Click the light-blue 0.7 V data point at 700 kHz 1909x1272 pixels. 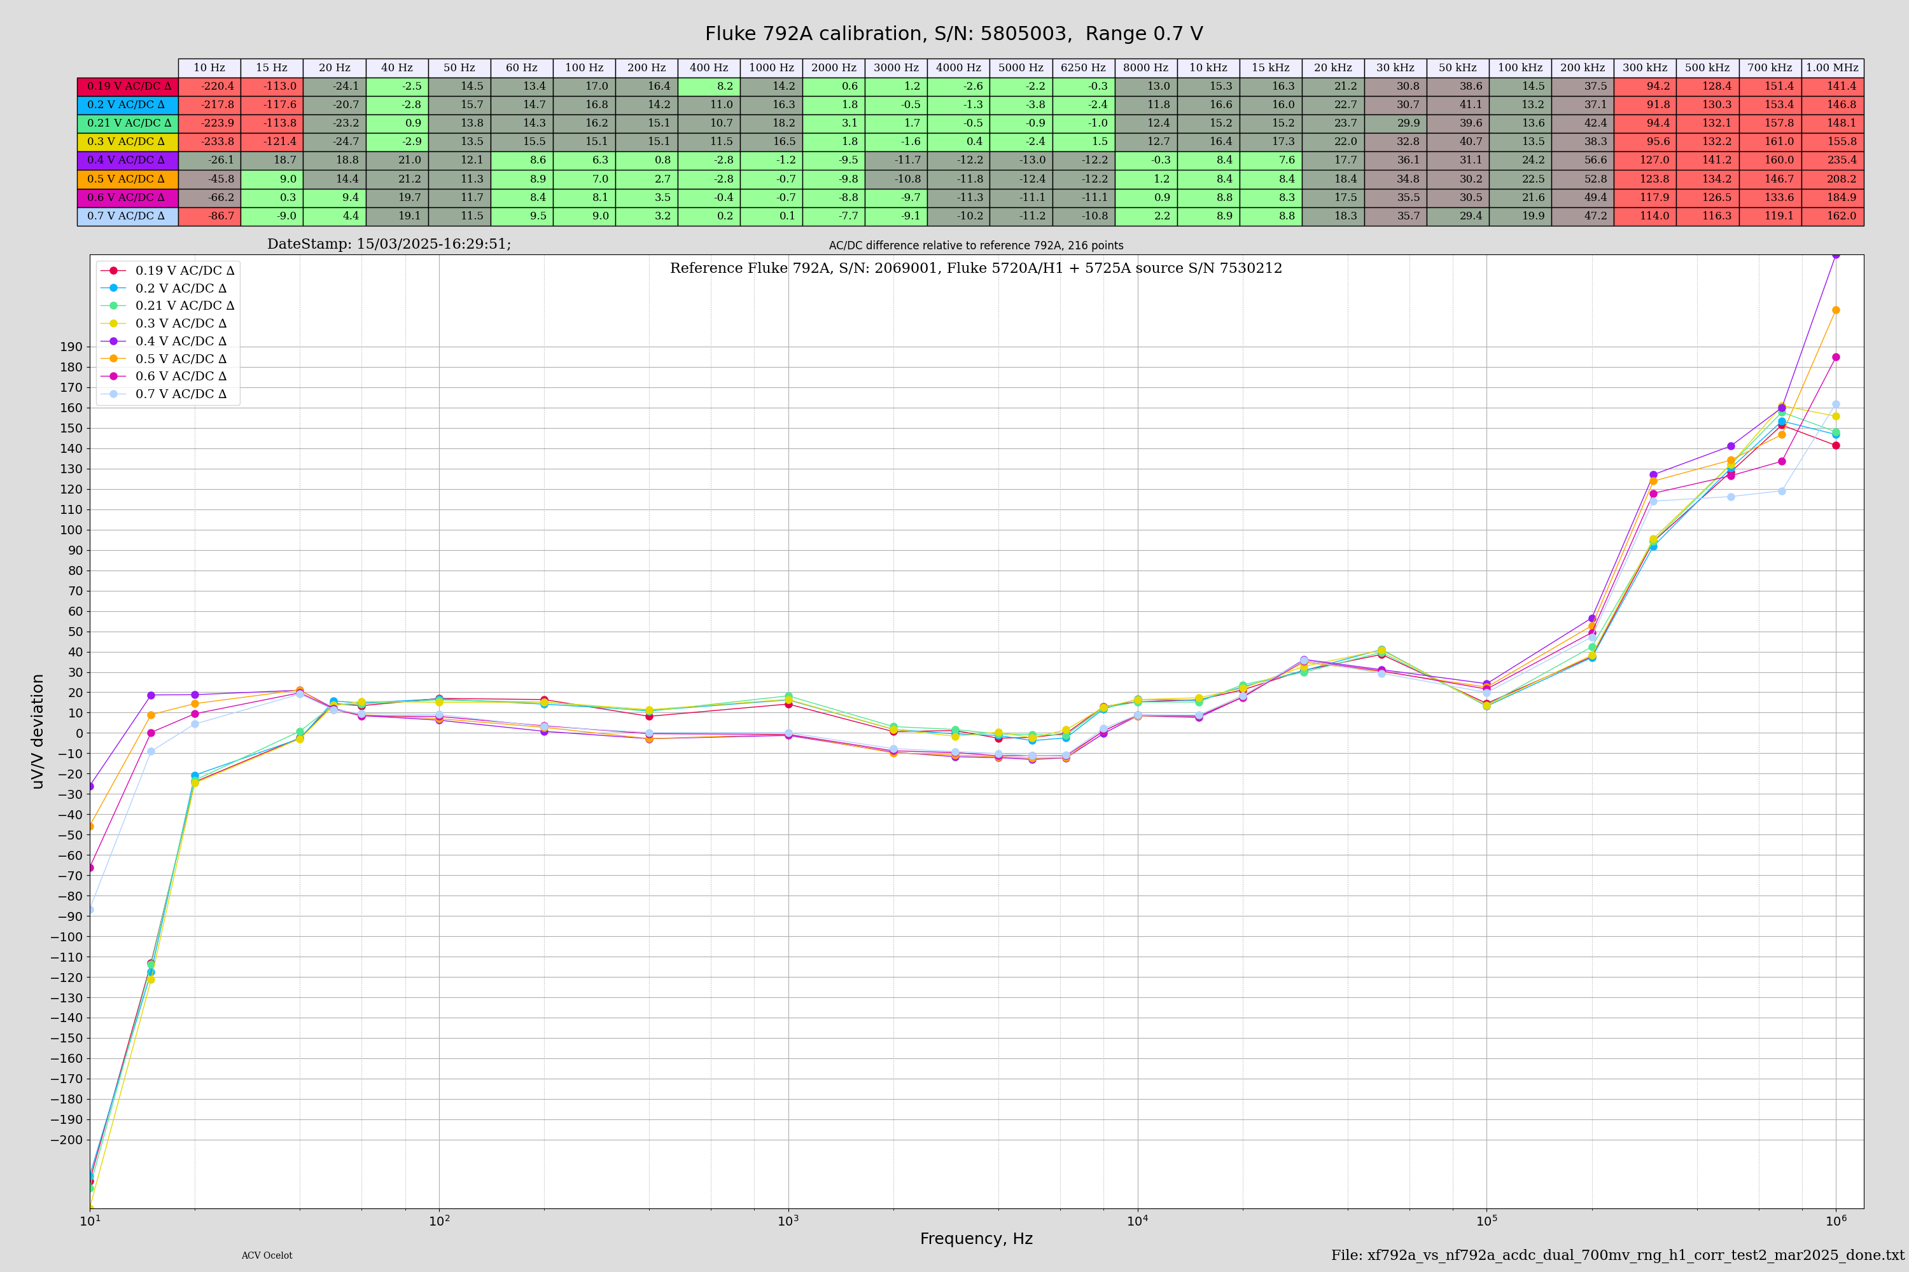[x=1782, y=491]
